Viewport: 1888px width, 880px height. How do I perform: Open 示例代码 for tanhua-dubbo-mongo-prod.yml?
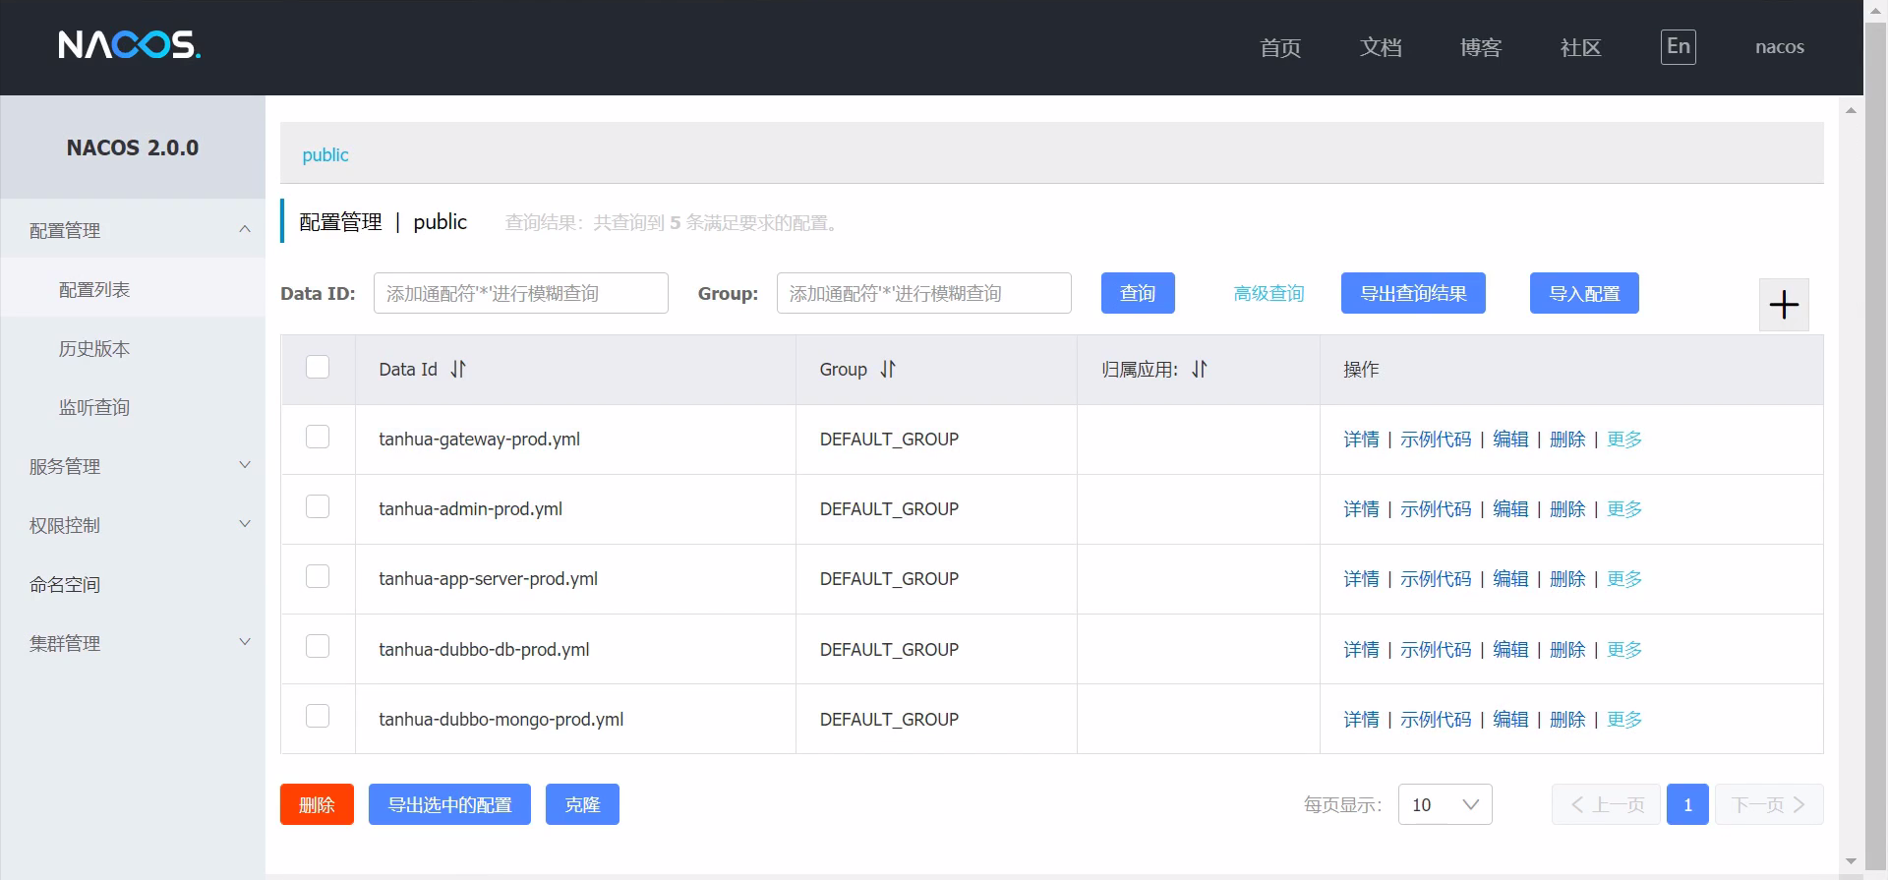click(1436, 720)
